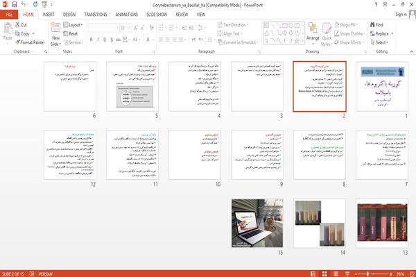Click Find in Editing group

click(x=376, y=25)
